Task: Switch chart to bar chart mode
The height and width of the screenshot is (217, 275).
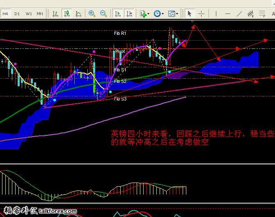Action: tap(55, 14)
